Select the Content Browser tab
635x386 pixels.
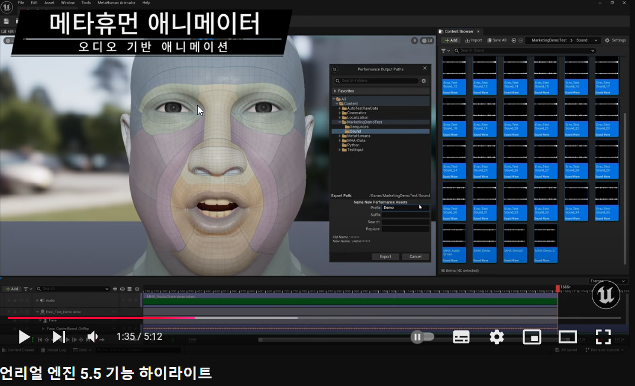click(x=459, y=31)
